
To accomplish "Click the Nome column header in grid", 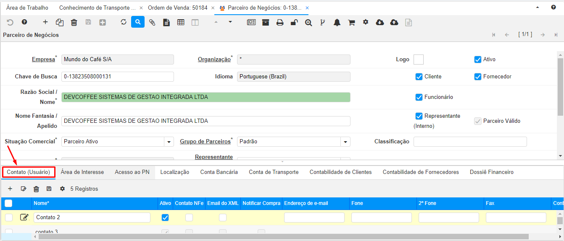I will pos(95,203).
